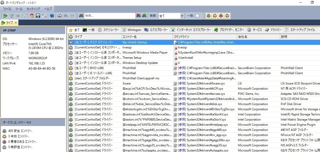Click the red-X file icon on the livessp row

click(175, 48)
